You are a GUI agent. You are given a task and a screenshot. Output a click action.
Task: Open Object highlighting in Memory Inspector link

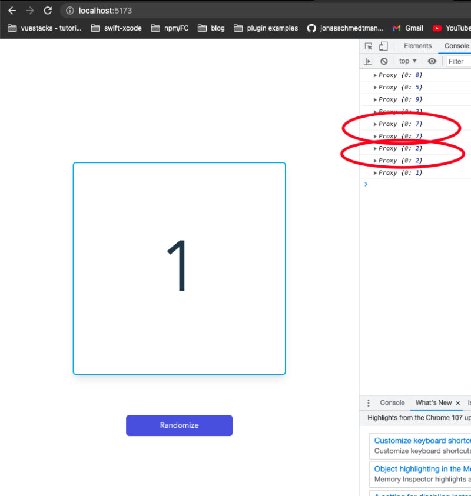point(423,469)
